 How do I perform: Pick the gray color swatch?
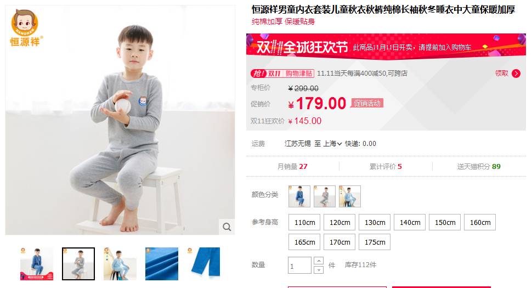[324, 196]
